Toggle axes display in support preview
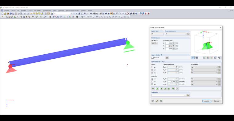This screenshot has width=234, height=121. click(x=193, y=58)
